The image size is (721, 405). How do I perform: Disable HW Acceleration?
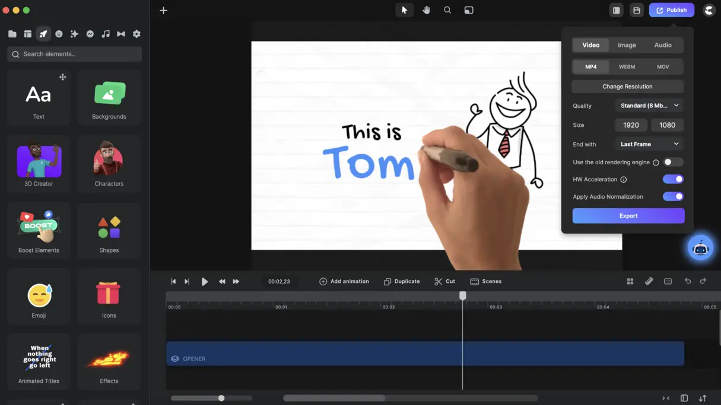[x=672, y=179]
